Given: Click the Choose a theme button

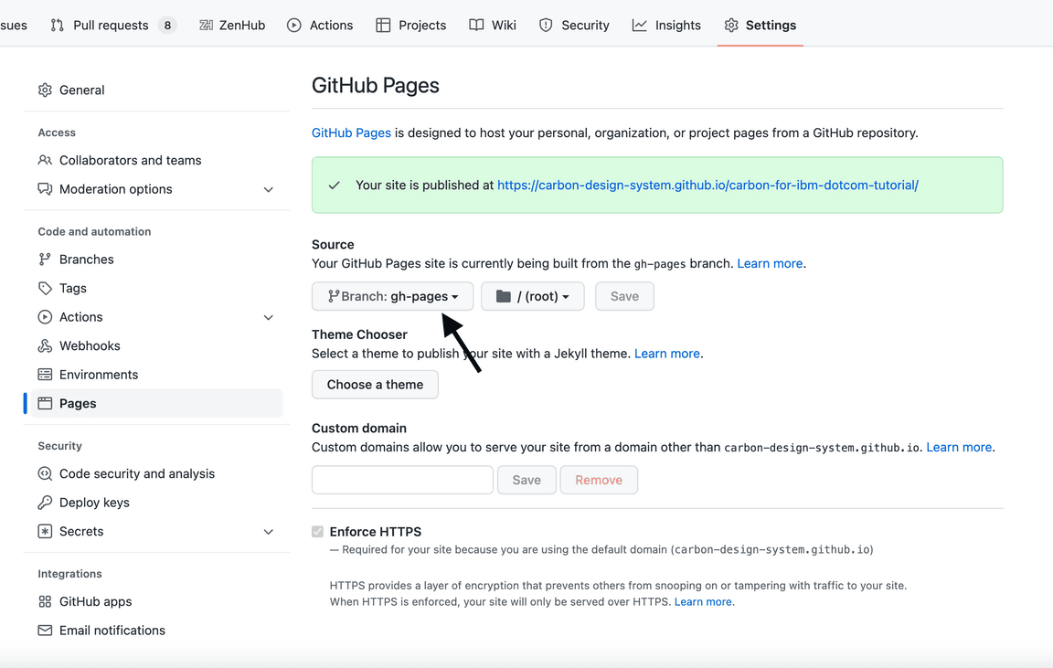Looking at the screenshot, I should [x=375, y=385].
